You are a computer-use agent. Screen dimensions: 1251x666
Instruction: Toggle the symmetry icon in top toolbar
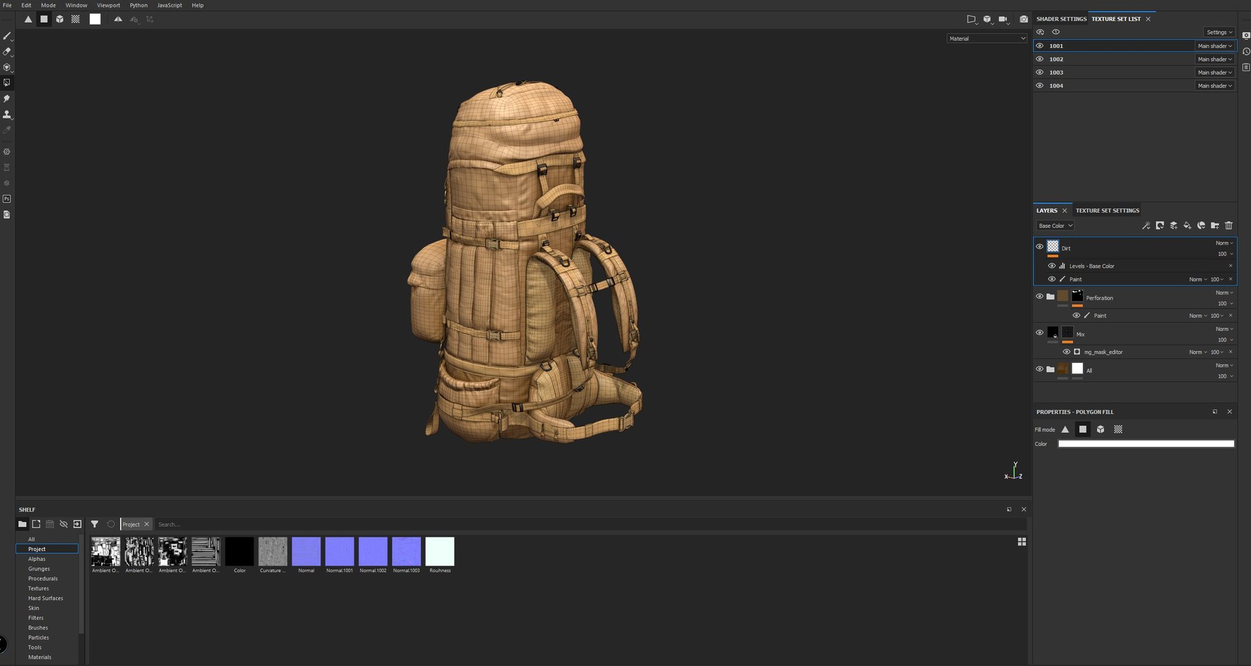coord(118,20)
